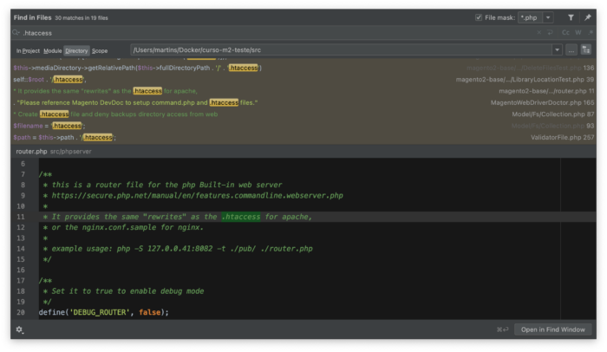Click the example usage comment on line 14
Image resolution: width=607 pixels, height=352 pixels.
click(x=178, y=249)
